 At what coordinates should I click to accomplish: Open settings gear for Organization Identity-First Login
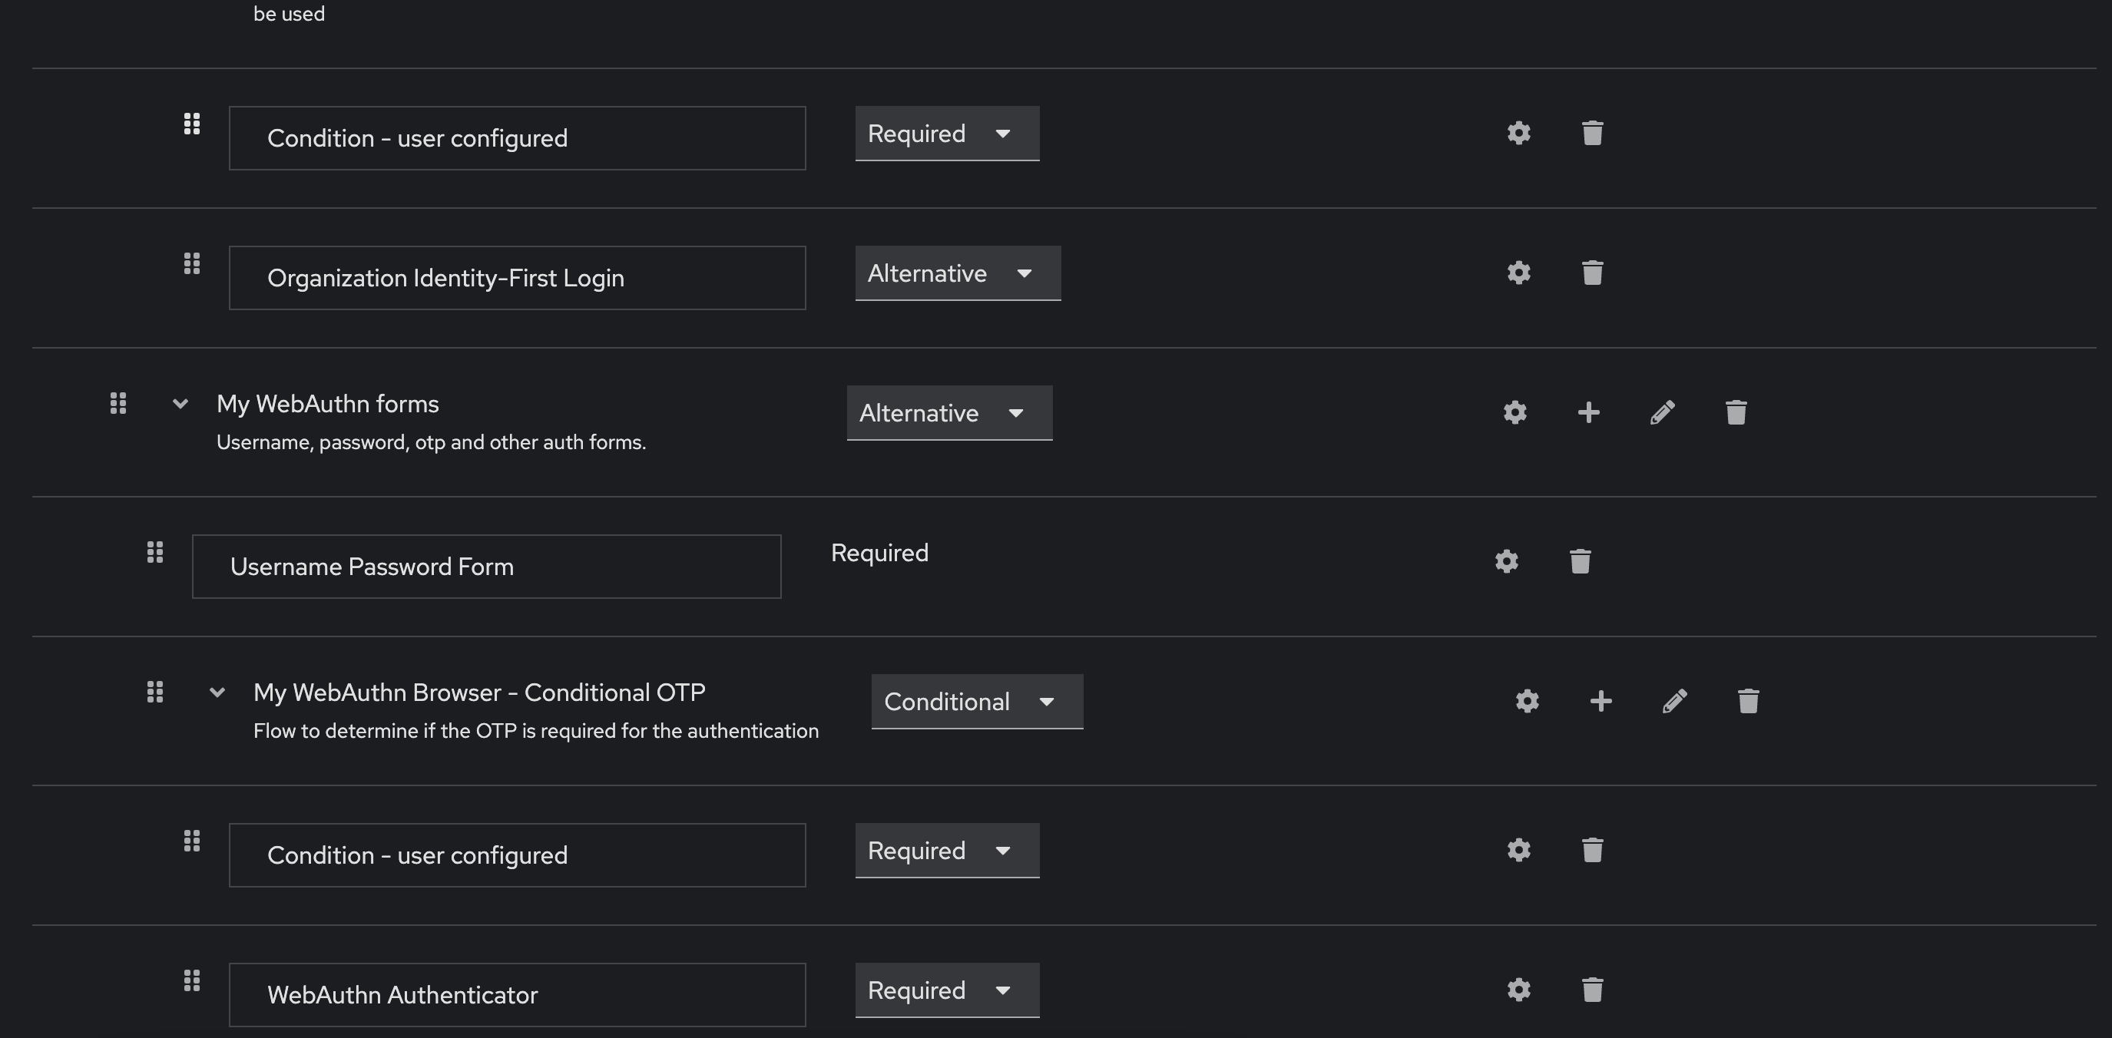pyautogui.click(x=1518, y=273)
